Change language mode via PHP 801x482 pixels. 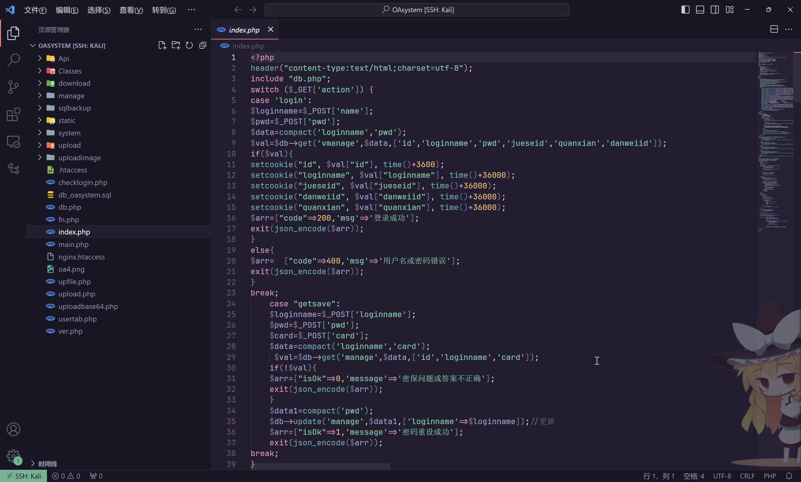pyautogui.click(x=770, y=476)
